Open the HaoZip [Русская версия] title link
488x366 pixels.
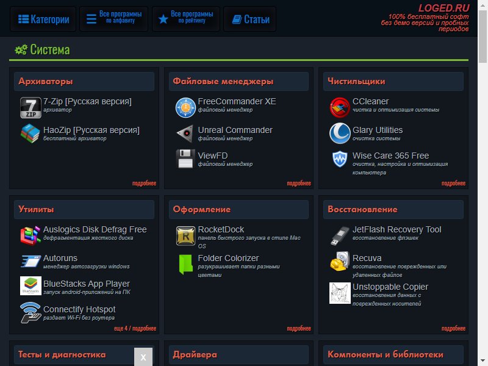[91, 130]
